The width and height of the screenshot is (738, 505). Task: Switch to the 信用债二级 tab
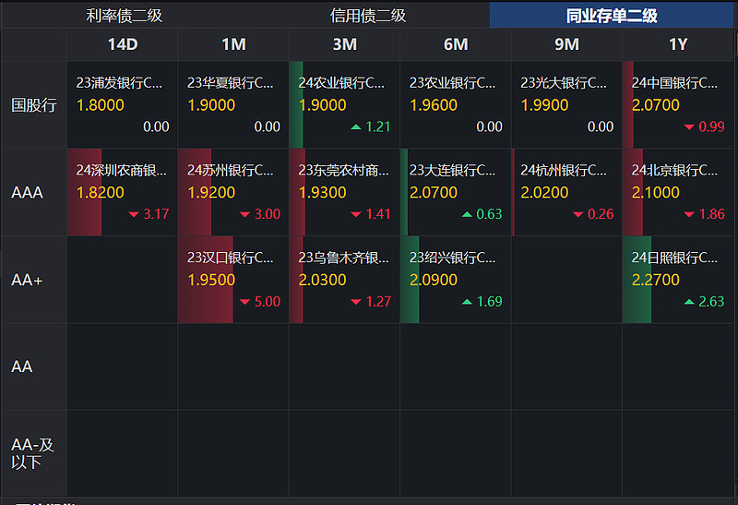pyautogui.click(x=368, y=16)
